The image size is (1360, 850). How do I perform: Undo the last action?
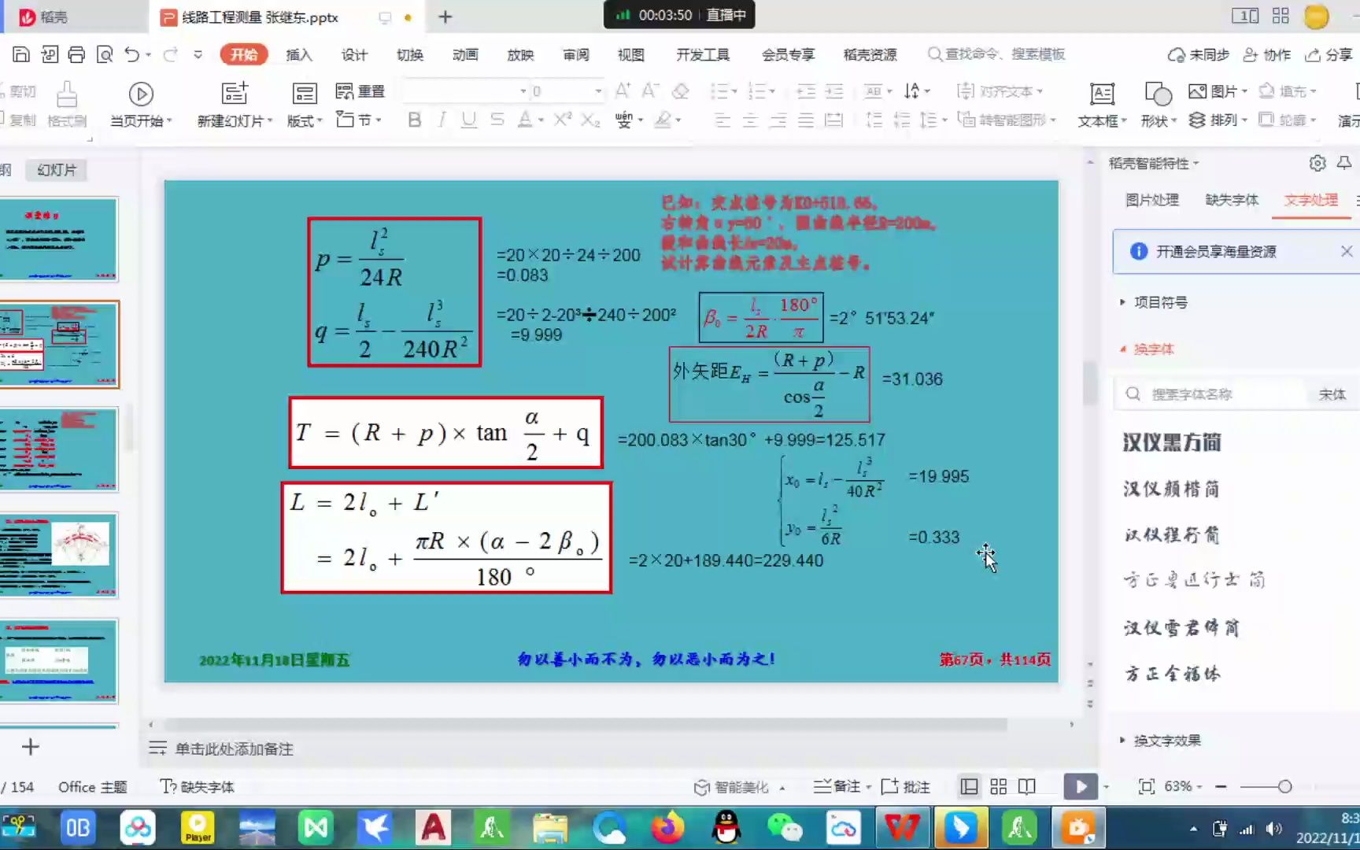(131, 54)
